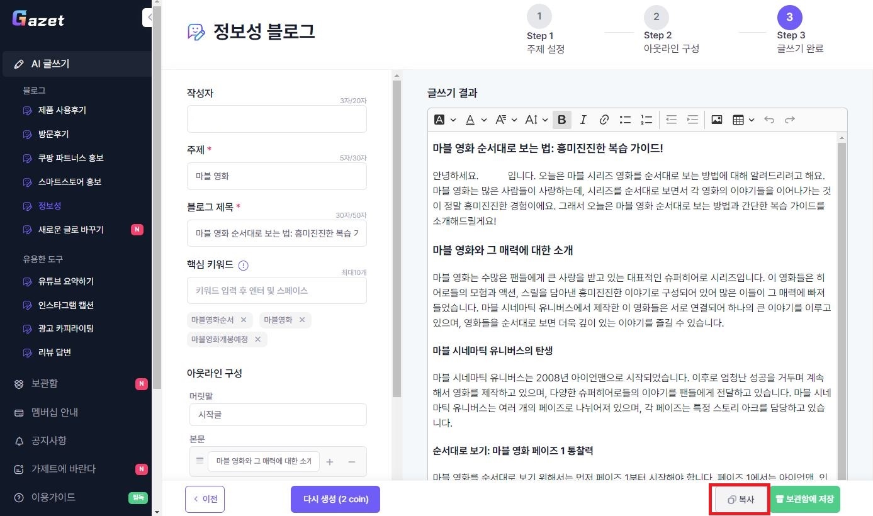Viewport: 873px width, 516px height.
Task: Open the font family dropdown
Action: pyautogui.click(x=506, y=120)
